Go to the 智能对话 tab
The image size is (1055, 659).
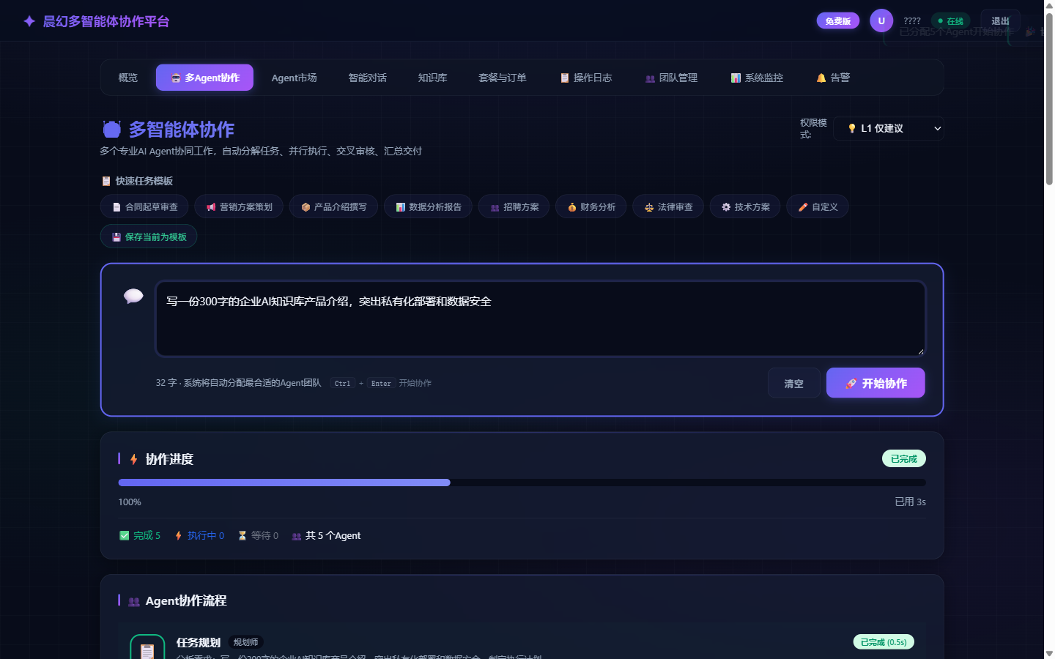click(x=368, y=78)
